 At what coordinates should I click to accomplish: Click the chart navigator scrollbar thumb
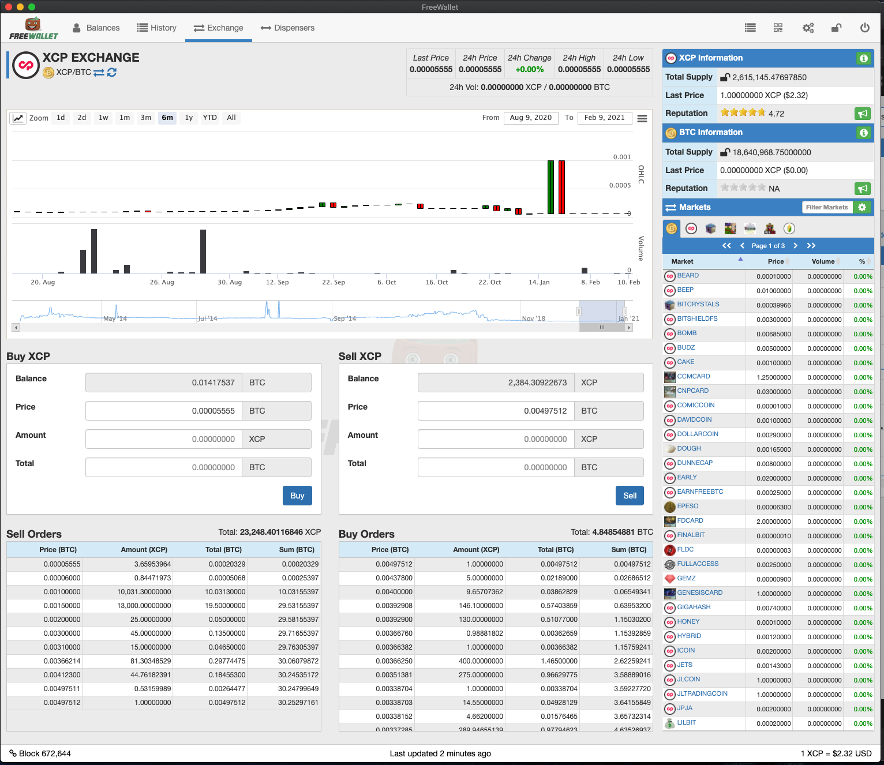[602, 327]
